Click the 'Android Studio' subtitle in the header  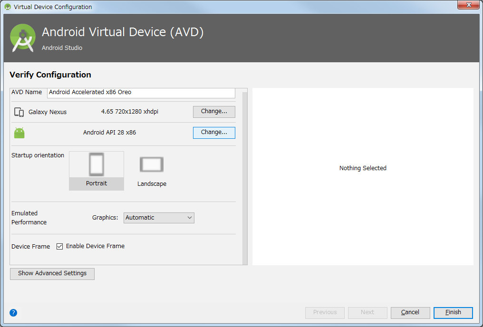coord(62,48)
